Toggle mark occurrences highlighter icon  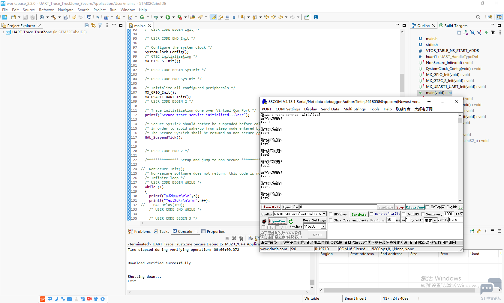tap(214, 17)
